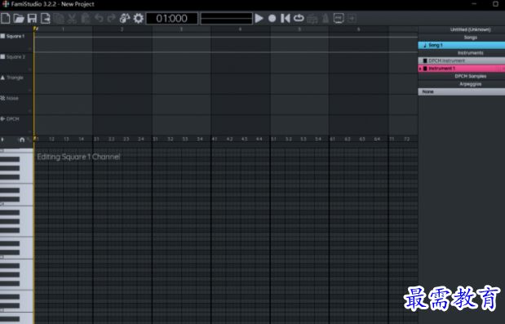Toggle the loop mode icon

pos(299,18)
